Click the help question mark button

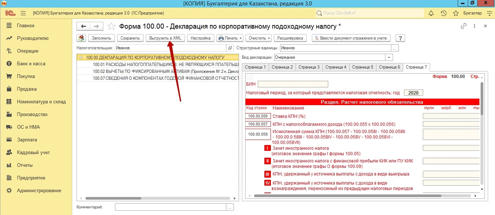click(400, 38)
